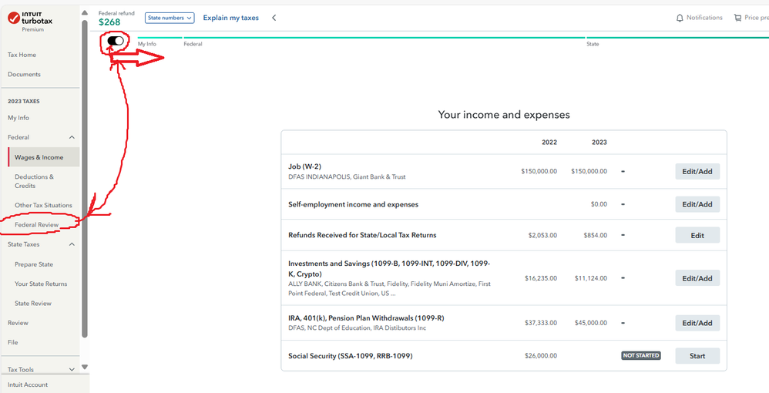
Task: Click the Federal progress step
Action: [193, 44]
